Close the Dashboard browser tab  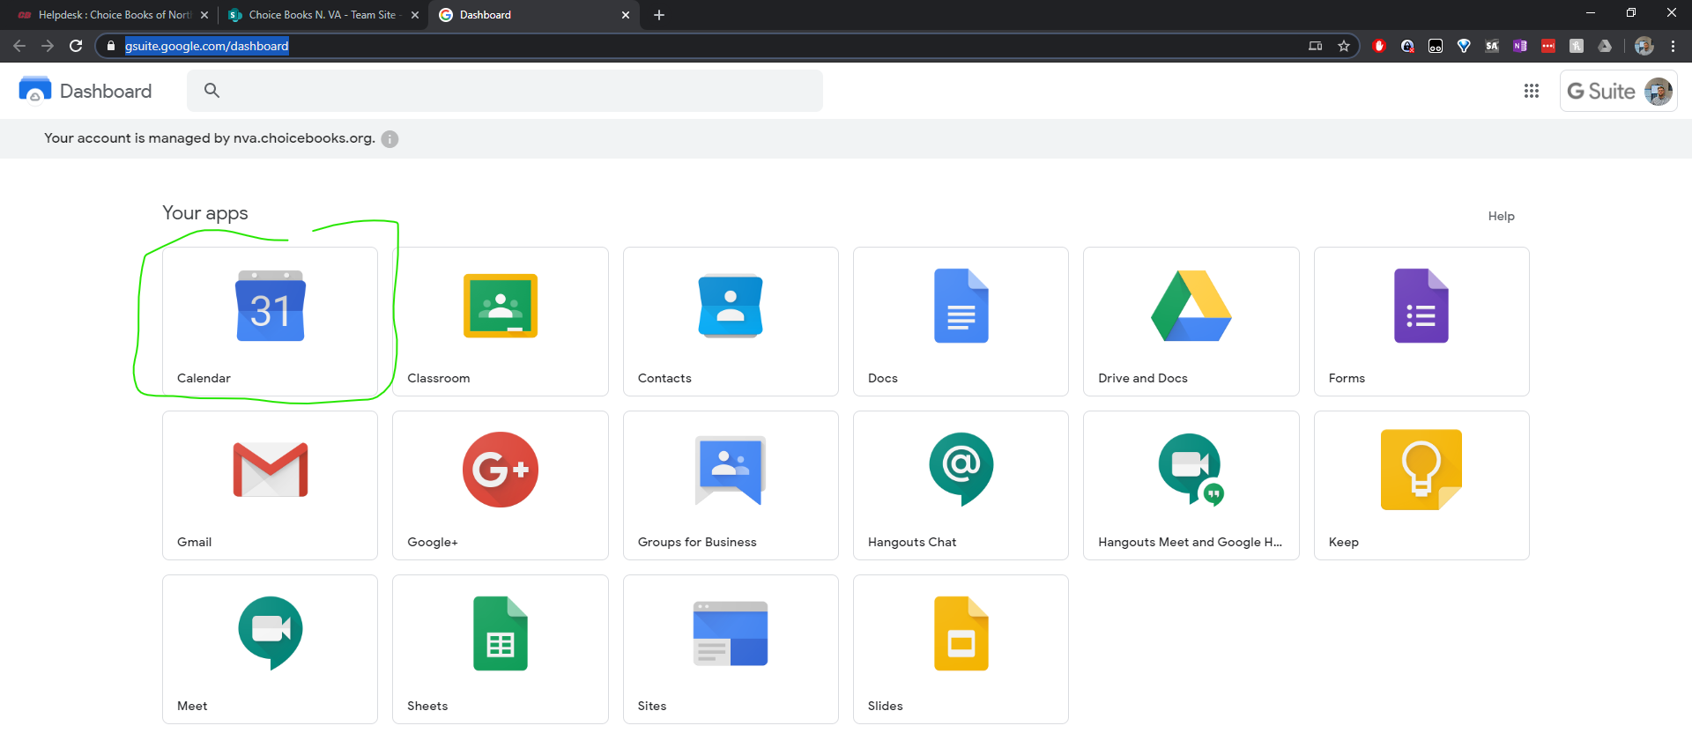point(626,15)
